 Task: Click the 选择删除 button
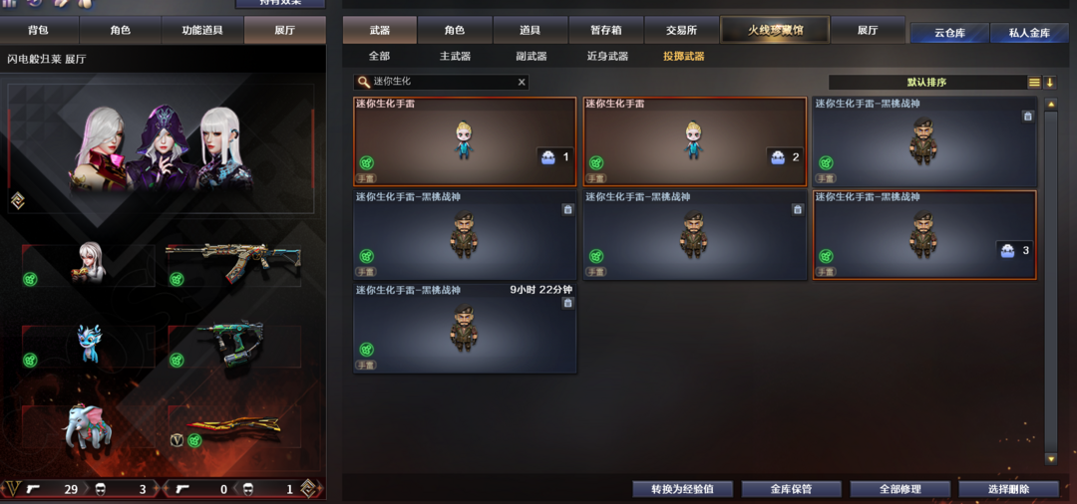pos(1008,489)
